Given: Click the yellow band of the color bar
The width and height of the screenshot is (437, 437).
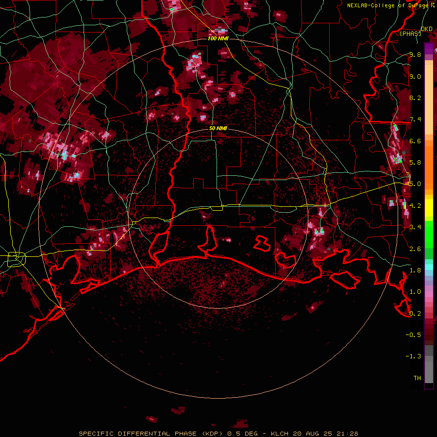Looking at the screenshot, I should point(429,208).
